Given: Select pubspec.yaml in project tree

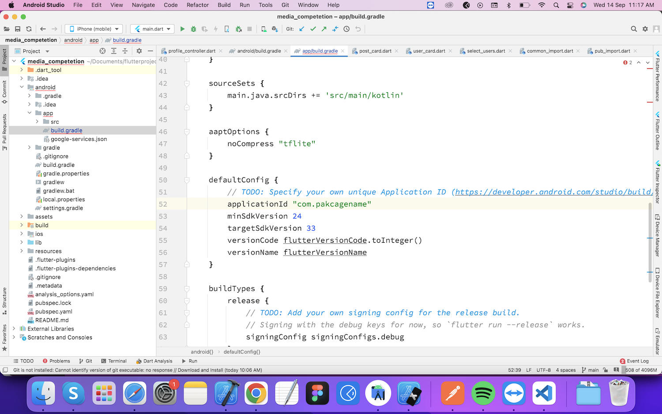Looking at the screenshot, I should 53,312.
